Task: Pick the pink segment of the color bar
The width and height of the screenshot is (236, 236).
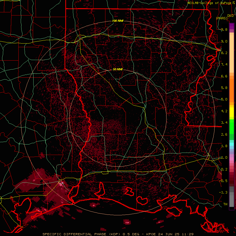Action: [232, 159]
